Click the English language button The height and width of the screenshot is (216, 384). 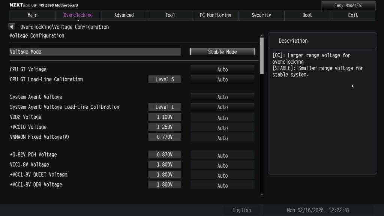tap(242, 210)
